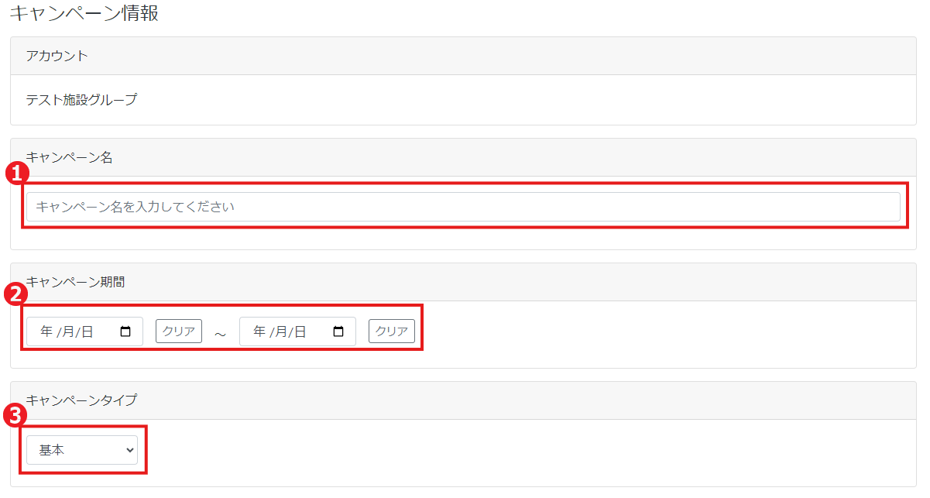Clear the campaign end date with クリア

click(x=392, y=331)
